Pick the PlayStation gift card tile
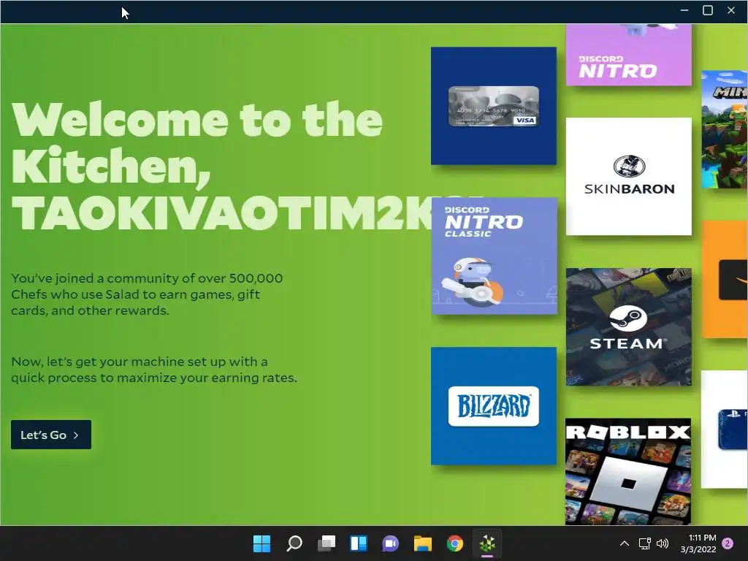748x561 pixels. (x=725, y=430)
